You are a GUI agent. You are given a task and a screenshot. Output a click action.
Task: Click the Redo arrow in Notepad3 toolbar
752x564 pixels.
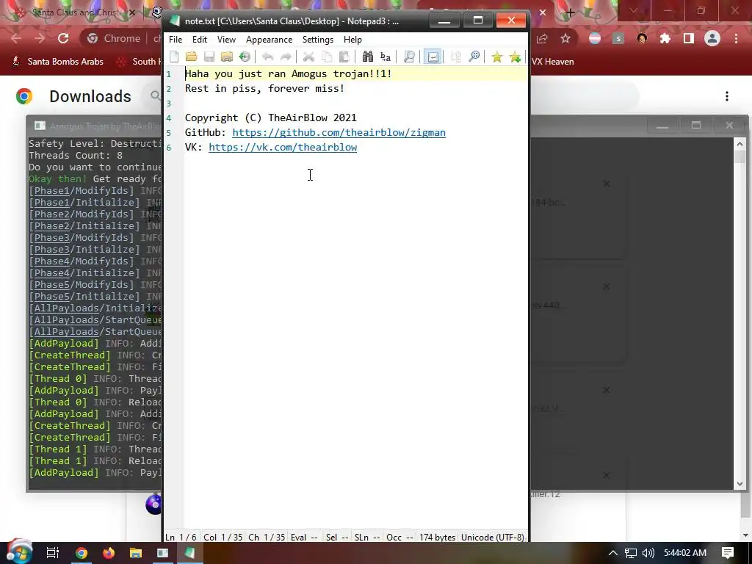pyautogui.click(x=286, y=57)
